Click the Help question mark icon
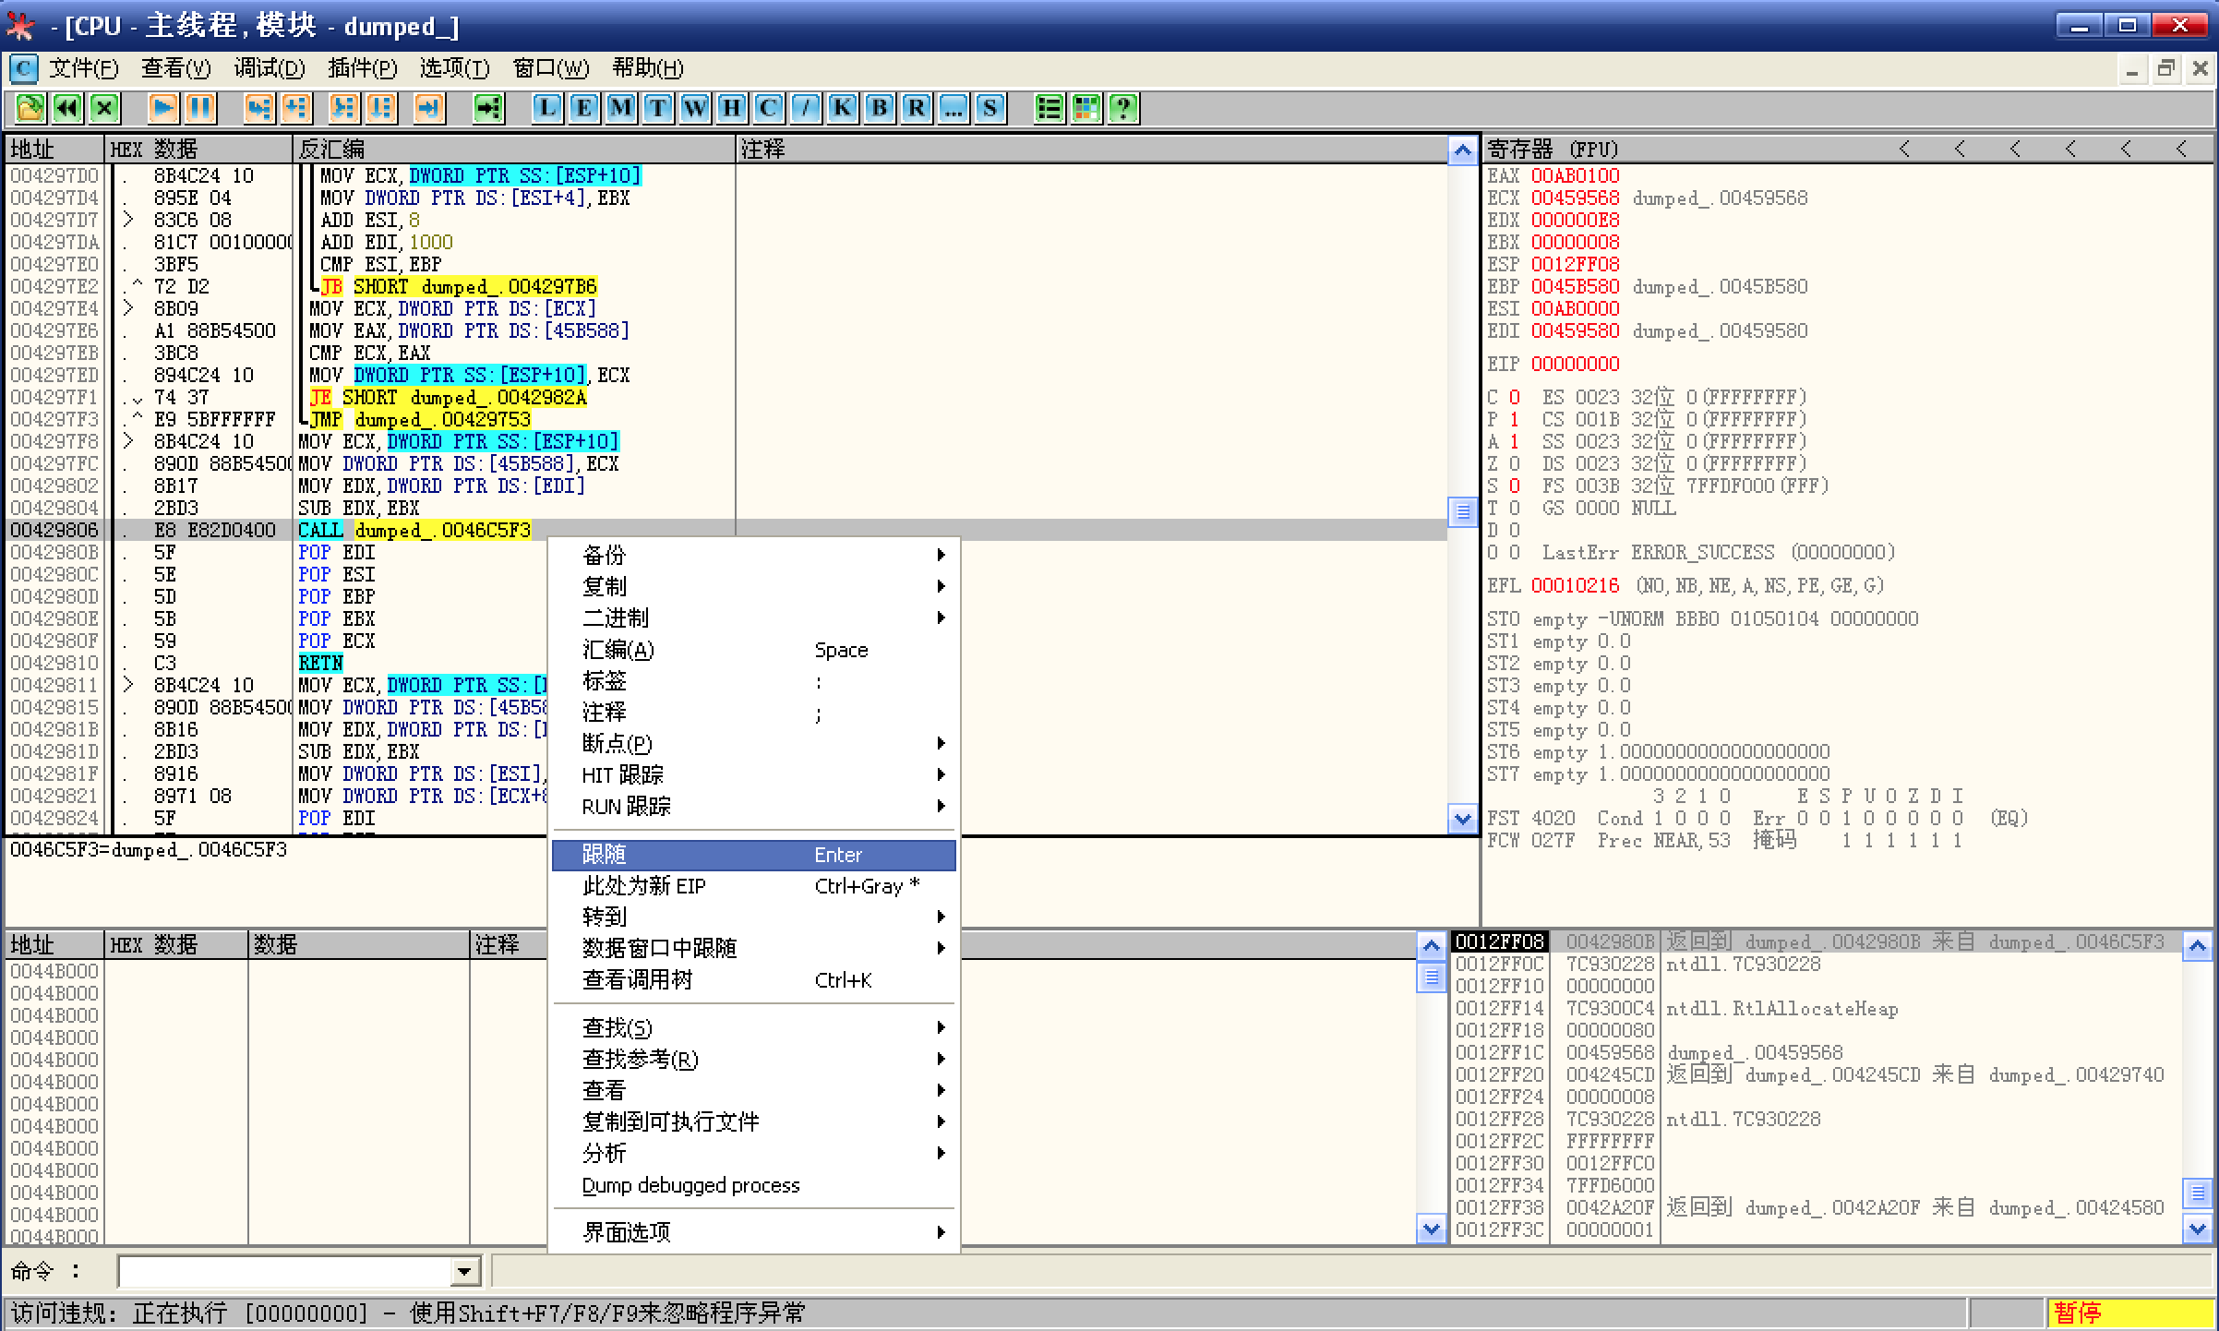Screen dimensions: 2219x1331 click(x=1123, y=108)
